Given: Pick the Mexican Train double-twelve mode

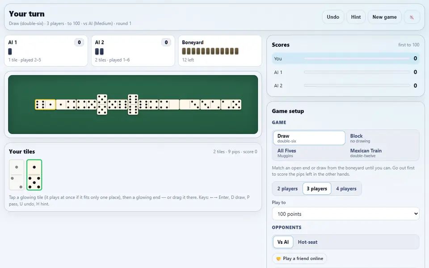Looking at the screenshot, I should click(382, 153).
